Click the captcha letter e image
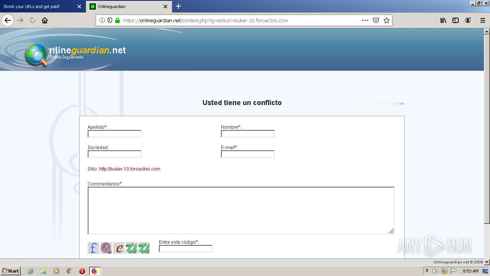Viewport: 490px width, 276px height. coord(119,248)
